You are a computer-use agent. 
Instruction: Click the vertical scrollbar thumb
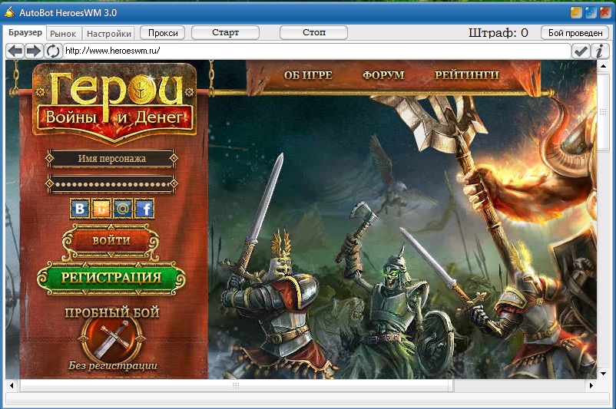pos(603,111)
